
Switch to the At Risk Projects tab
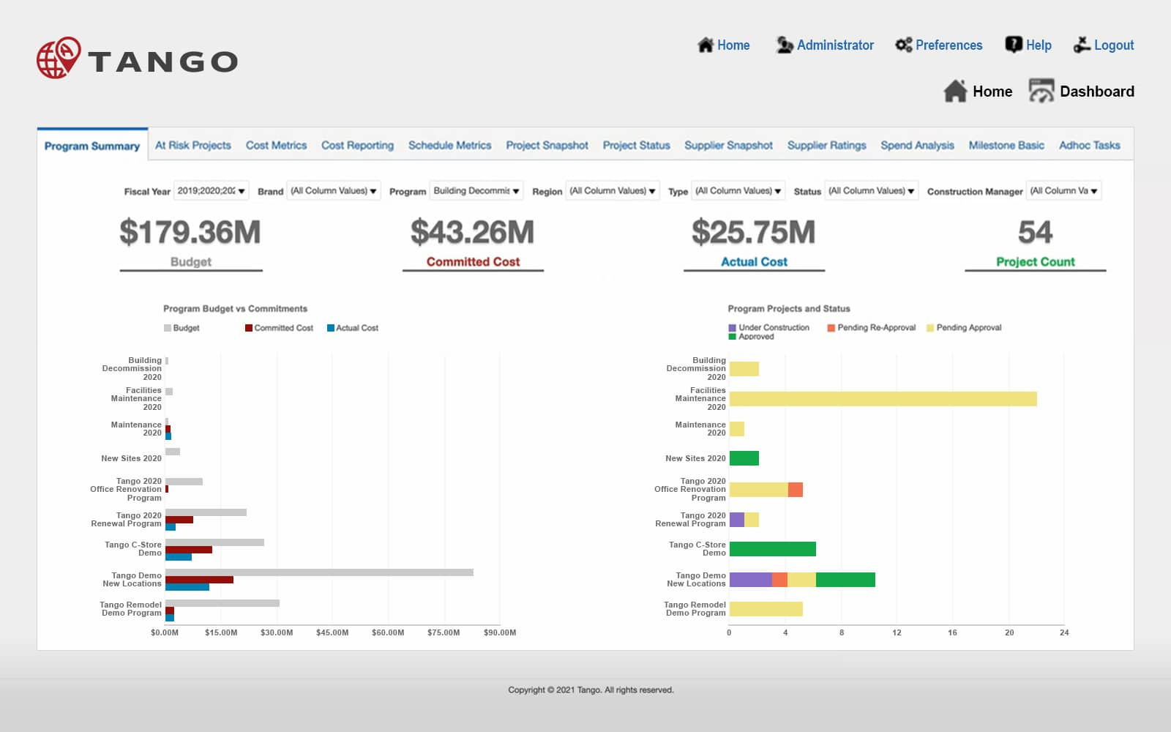[192, 146]
